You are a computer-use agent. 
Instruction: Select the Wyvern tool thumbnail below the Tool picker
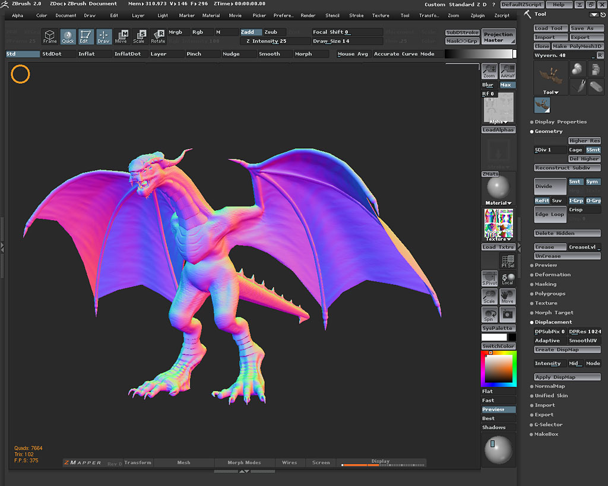click(x=542, y=105)
